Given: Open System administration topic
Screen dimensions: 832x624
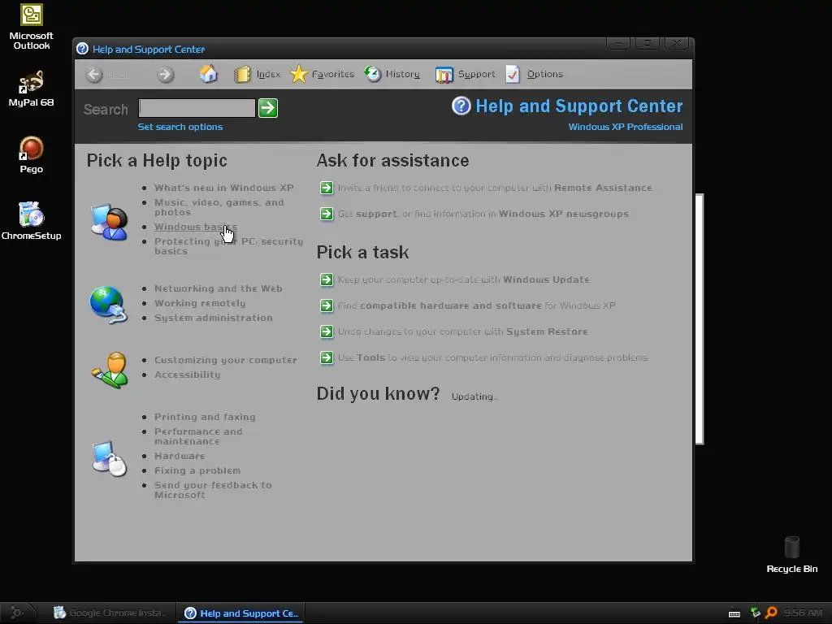Looking at the screenshot, I should pos(214,318).
